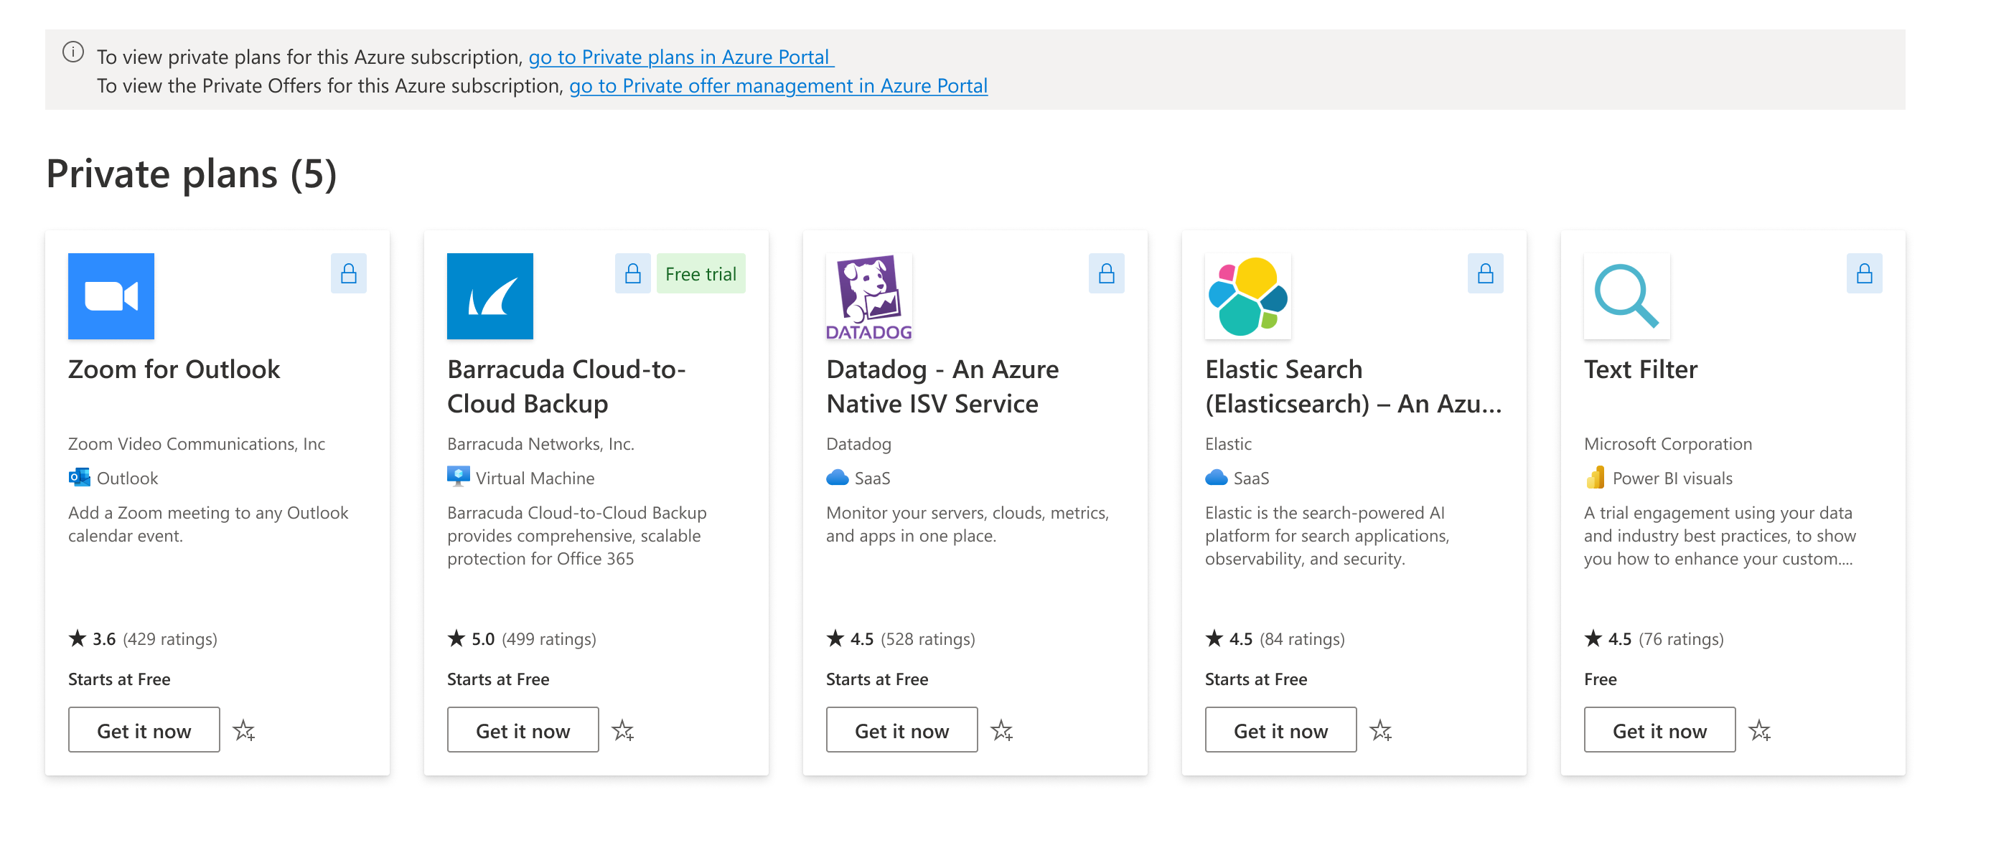Image resolution: width=1991 pixels, height=863 pixels.
Task: Click the lock icon on Datadog card
Action: [1106, 273]
